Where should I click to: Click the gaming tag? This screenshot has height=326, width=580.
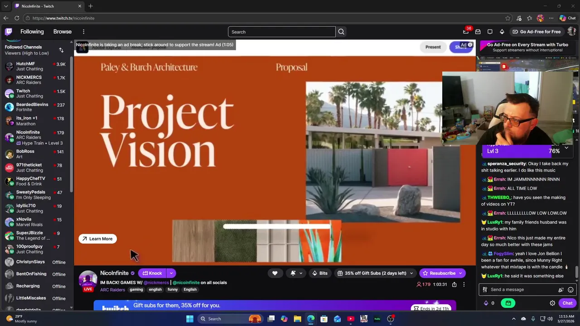(136, 290)
